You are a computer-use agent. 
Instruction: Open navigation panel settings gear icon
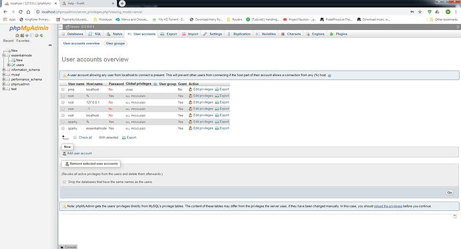[x=37, y=35]
